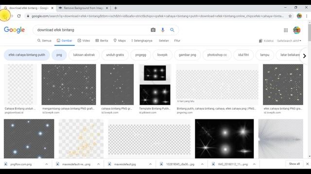Focus the download efek bintang search field
311x174 pixels.
click(x=91, y=30)
